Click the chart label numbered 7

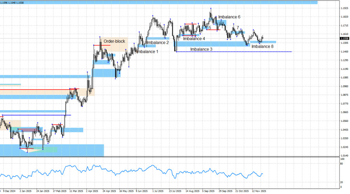(x=238, y=28)
